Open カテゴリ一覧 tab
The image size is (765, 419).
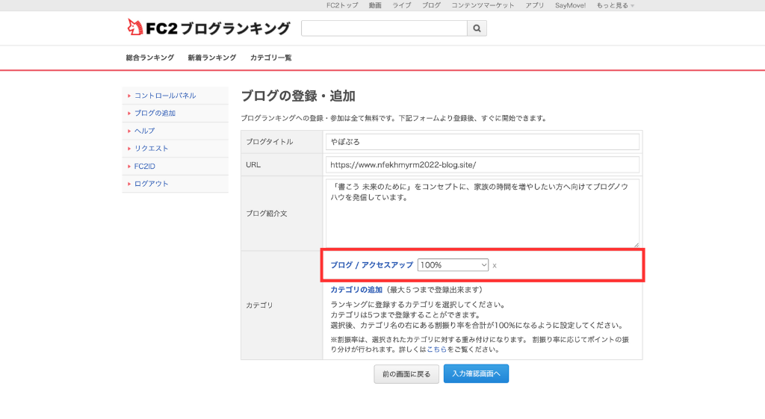click(270, 58)
